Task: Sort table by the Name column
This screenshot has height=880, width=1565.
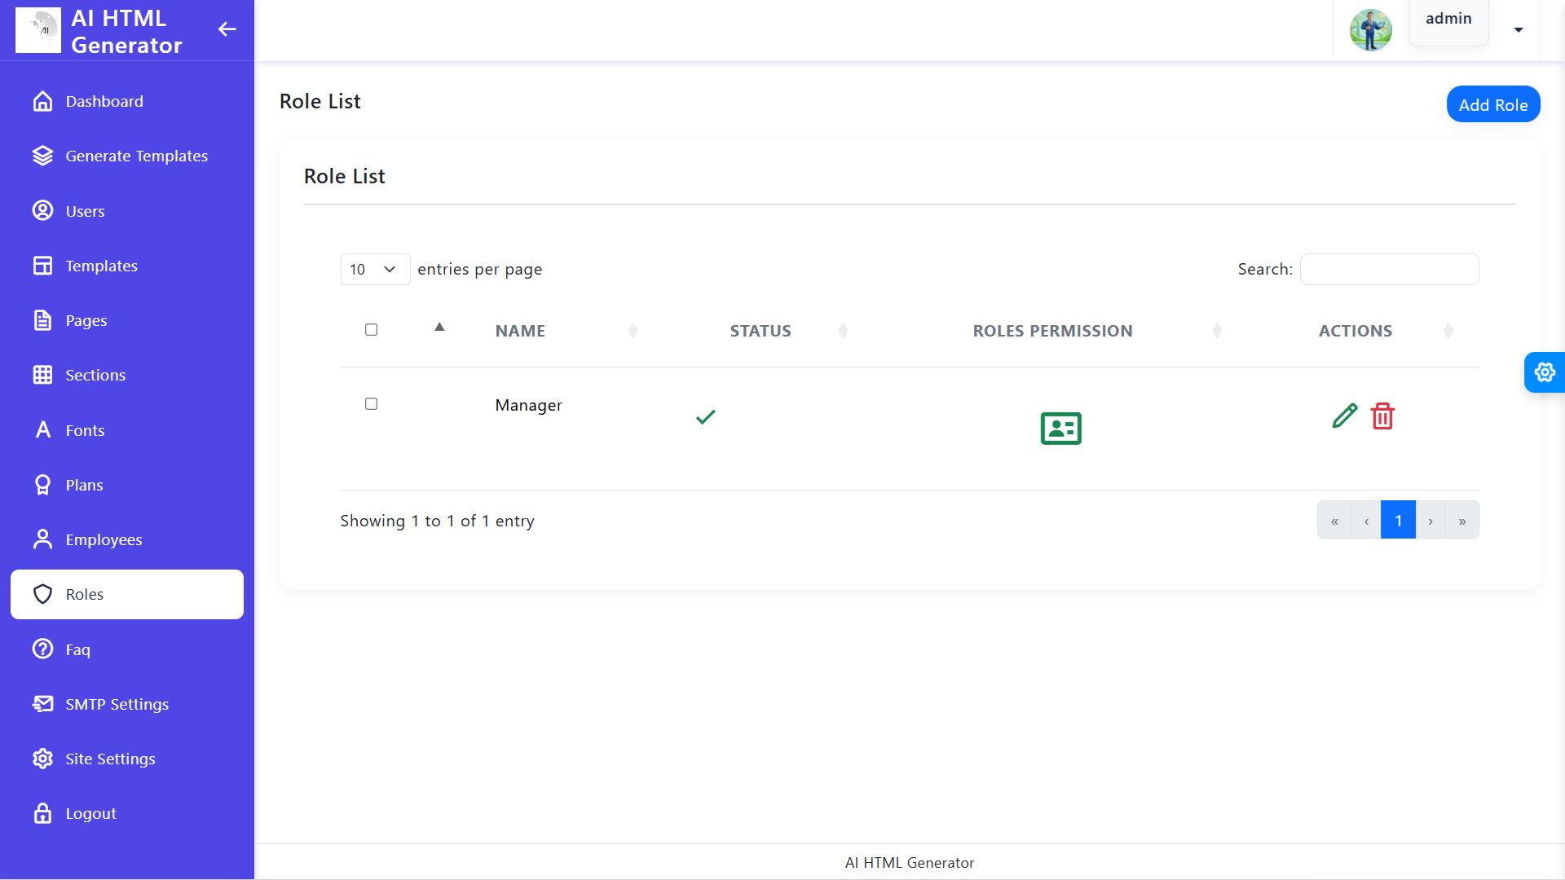Action: click(x=520, y=331)
